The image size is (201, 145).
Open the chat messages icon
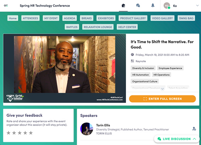(138, 5)
